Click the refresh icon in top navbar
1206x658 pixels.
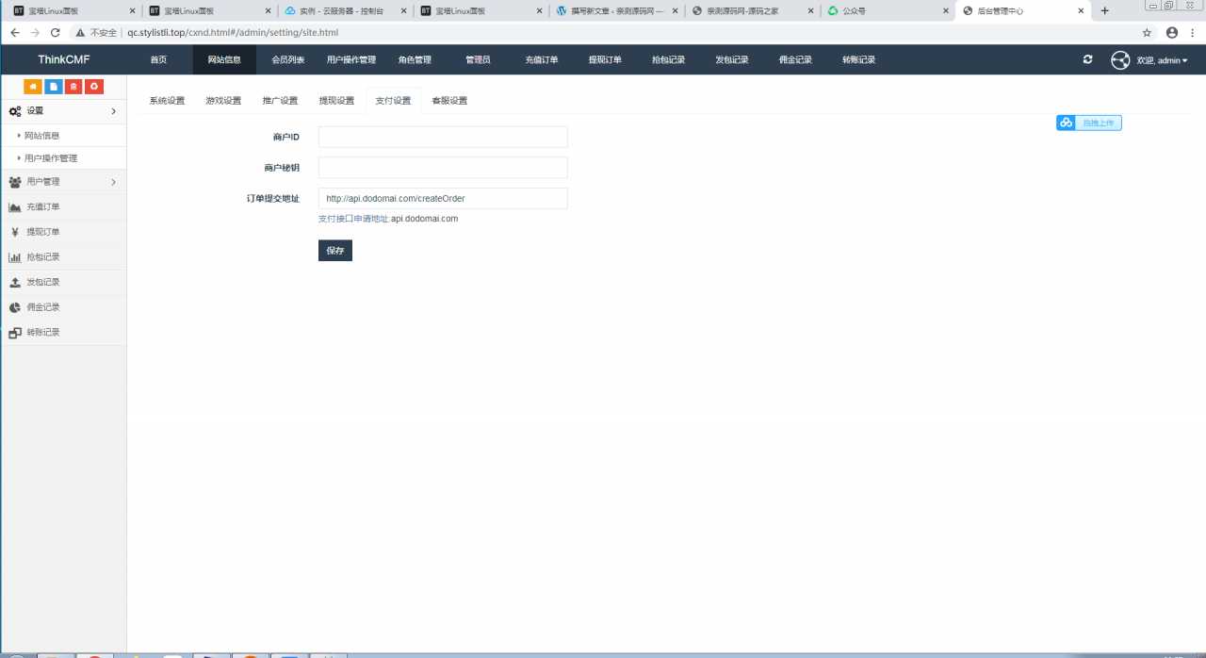[x=1088, y=59]
